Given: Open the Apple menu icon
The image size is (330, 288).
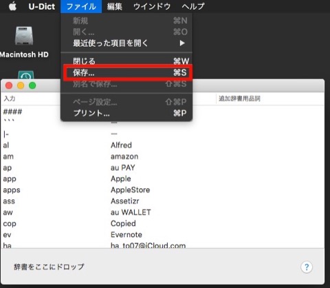Looking at the screenshot, I should [x=12, y=6].
